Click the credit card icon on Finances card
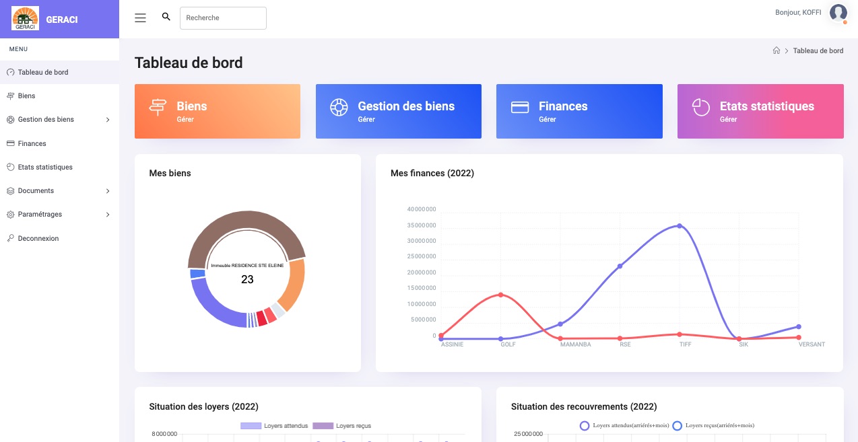This screenshot has height=442, width=858. 520,108
